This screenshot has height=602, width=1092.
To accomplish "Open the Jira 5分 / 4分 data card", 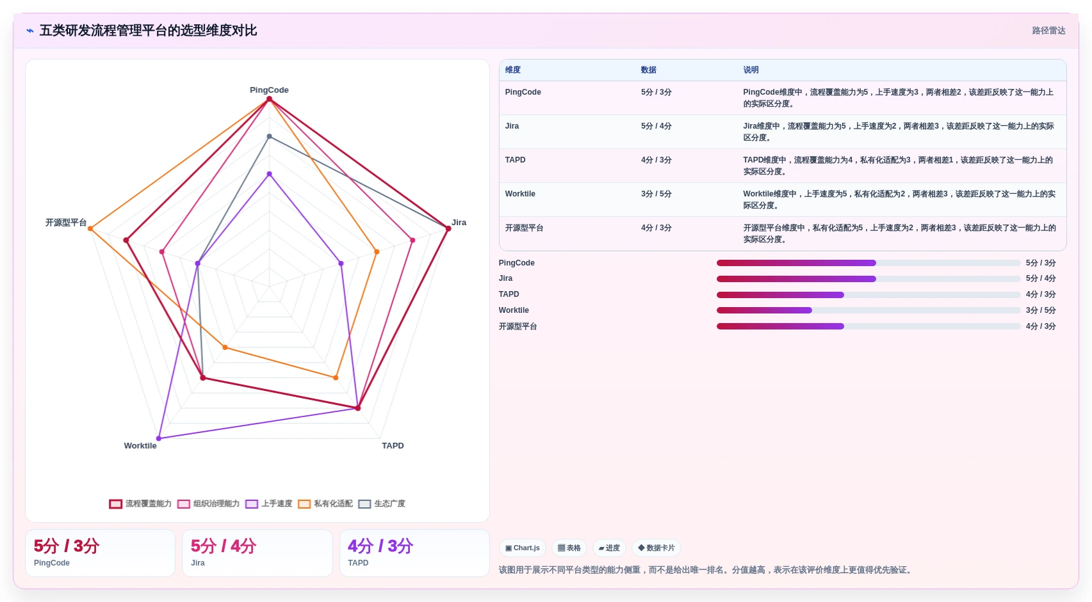I will pos(257,553).
